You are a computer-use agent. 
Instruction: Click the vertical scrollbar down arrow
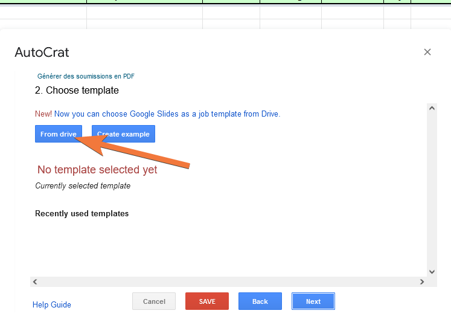pos(432,271)
